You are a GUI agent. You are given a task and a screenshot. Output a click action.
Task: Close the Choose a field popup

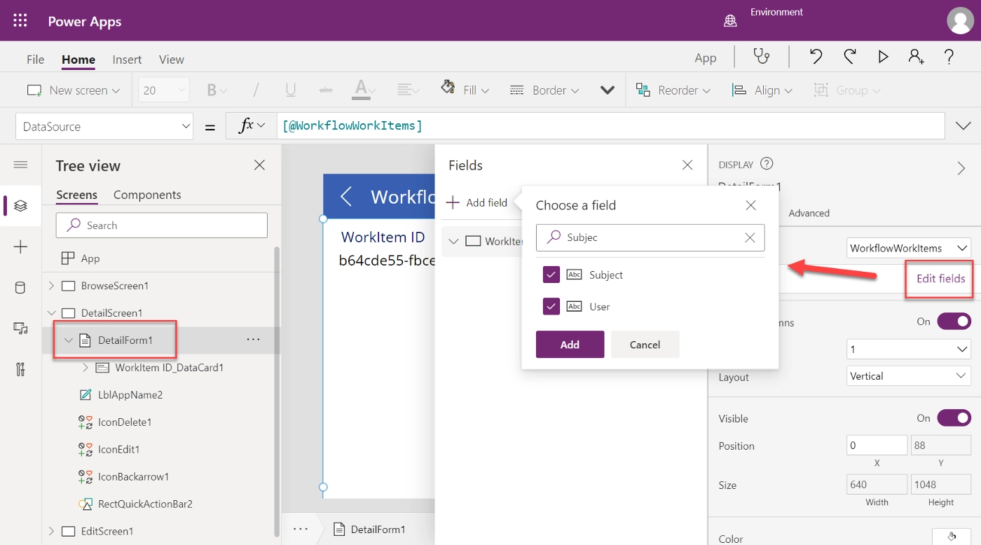pyautogui.click(x=750, y=205)
